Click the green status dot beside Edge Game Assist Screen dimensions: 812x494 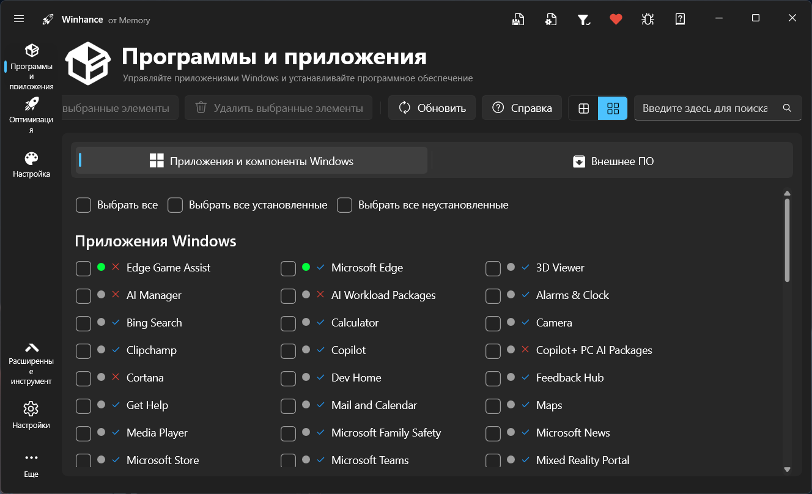point(102,267)
